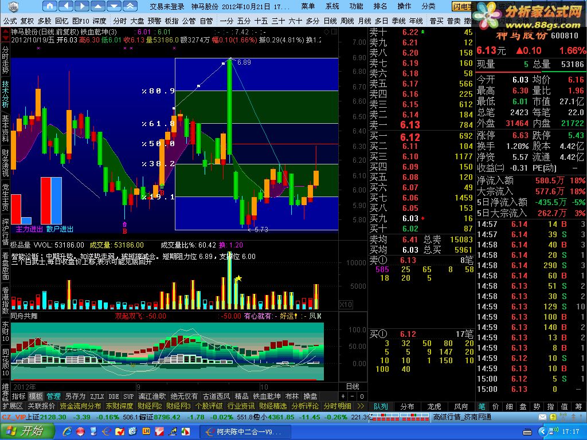The image size is (587, 440).
Task: Switch to the 龙虎 panel tab
Action: point(435,406)
